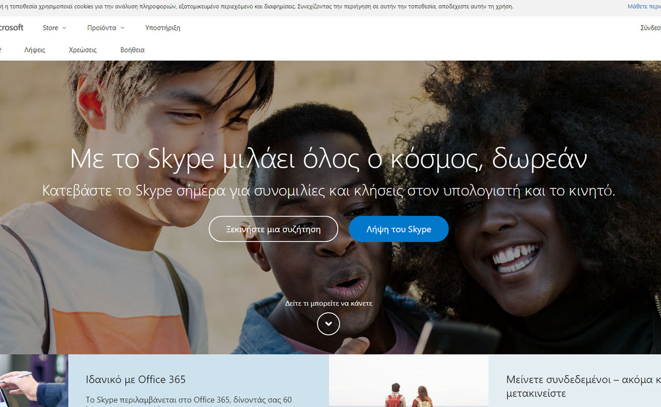Click the Σύνδεση sign-in link
Image resolution: width=661 pixels, height=407 pixels.
coord(650,28)
